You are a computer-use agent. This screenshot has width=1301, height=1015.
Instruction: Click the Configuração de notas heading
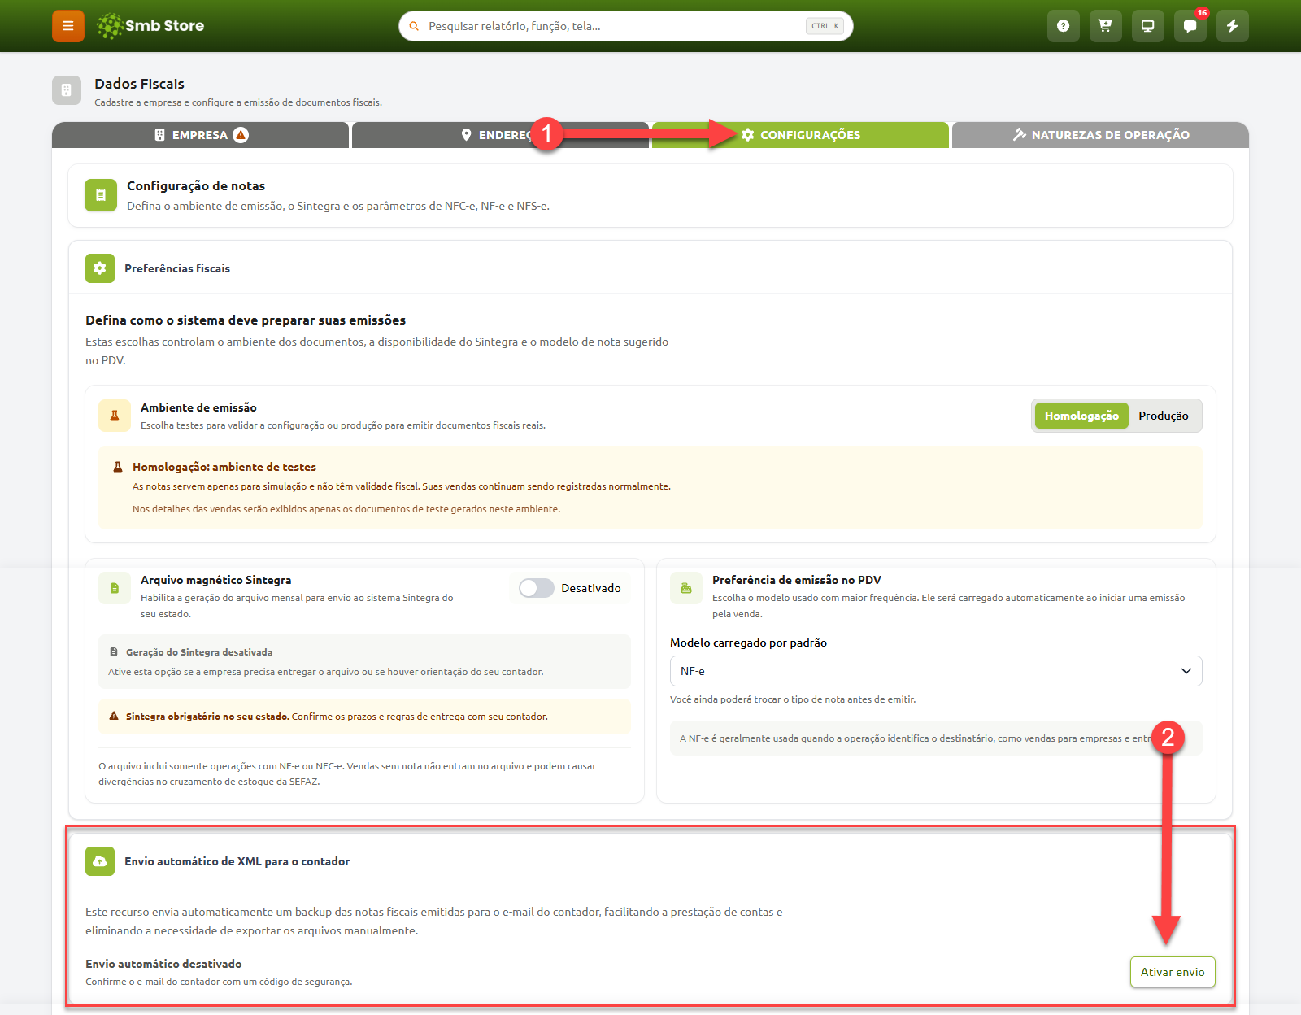click(196, 186)
